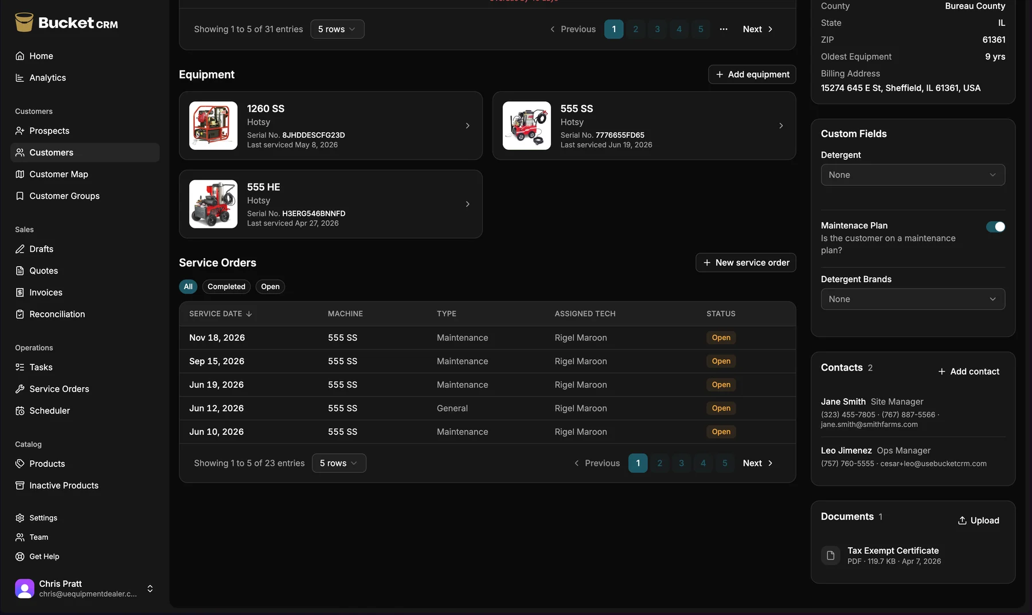Open Reconciliation page

point(85,314)
